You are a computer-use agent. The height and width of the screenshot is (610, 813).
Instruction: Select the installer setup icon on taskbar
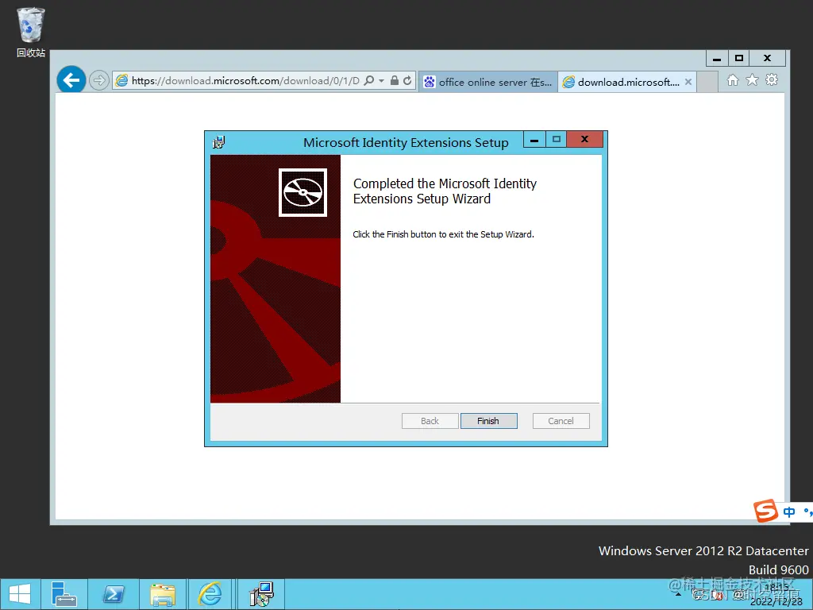click(261, 594)
